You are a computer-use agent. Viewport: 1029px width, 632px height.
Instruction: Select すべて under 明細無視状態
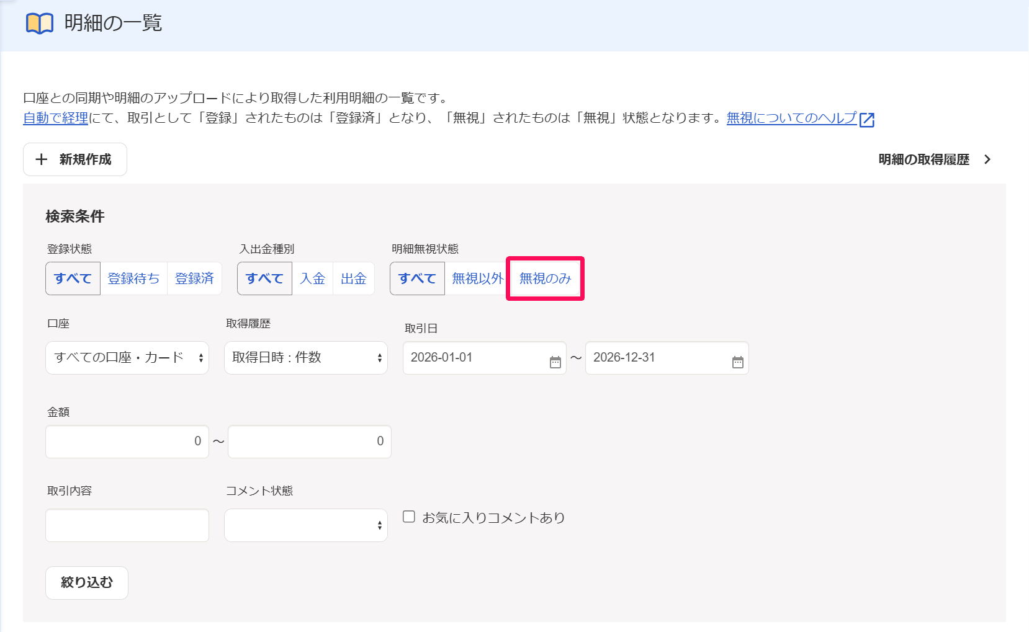point(417,278)
